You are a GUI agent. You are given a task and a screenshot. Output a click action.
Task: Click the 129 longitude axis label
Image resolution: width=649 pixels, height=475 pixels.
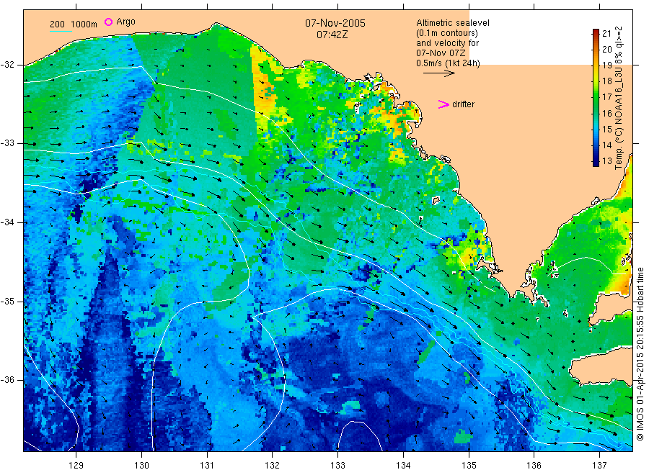coord(76,466)
